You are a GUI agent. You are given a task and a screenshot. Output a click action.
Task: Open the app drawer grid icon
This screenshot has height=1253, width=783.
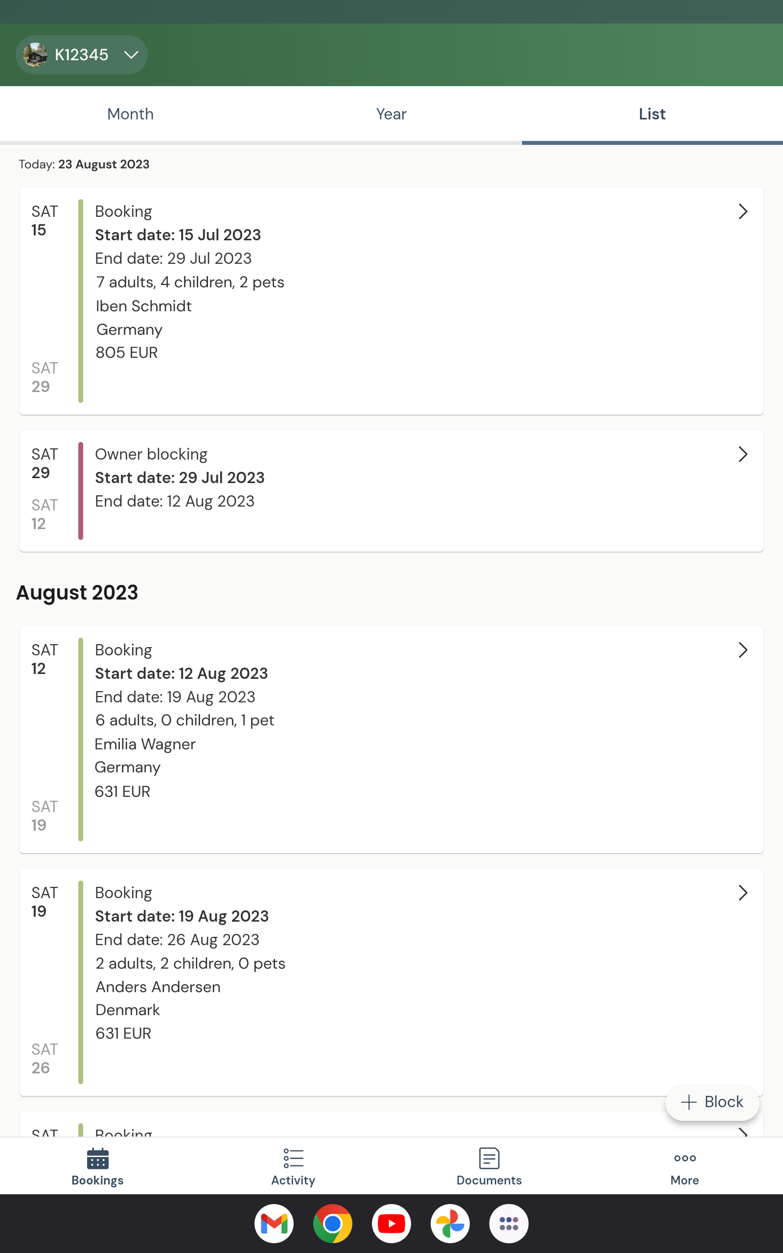[x=508, y=1224]
